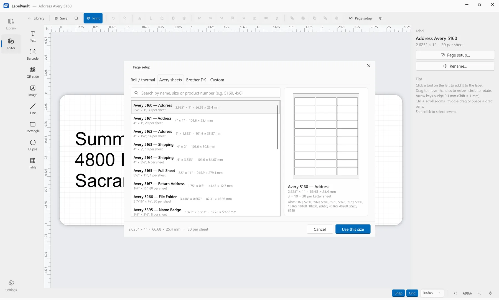
Task: Switch to the Custom tab
Action: (217, 80)
